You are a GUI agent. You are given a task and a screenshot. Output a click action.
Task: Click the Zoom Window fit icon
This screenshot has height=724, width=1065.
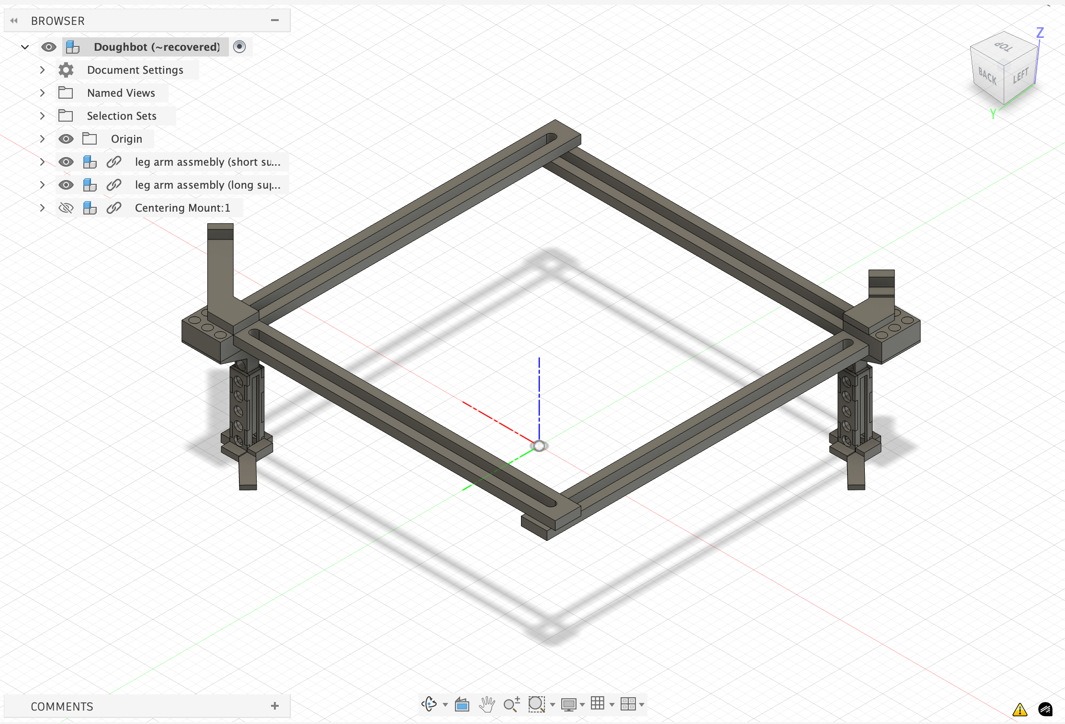[x=536, y=704]
